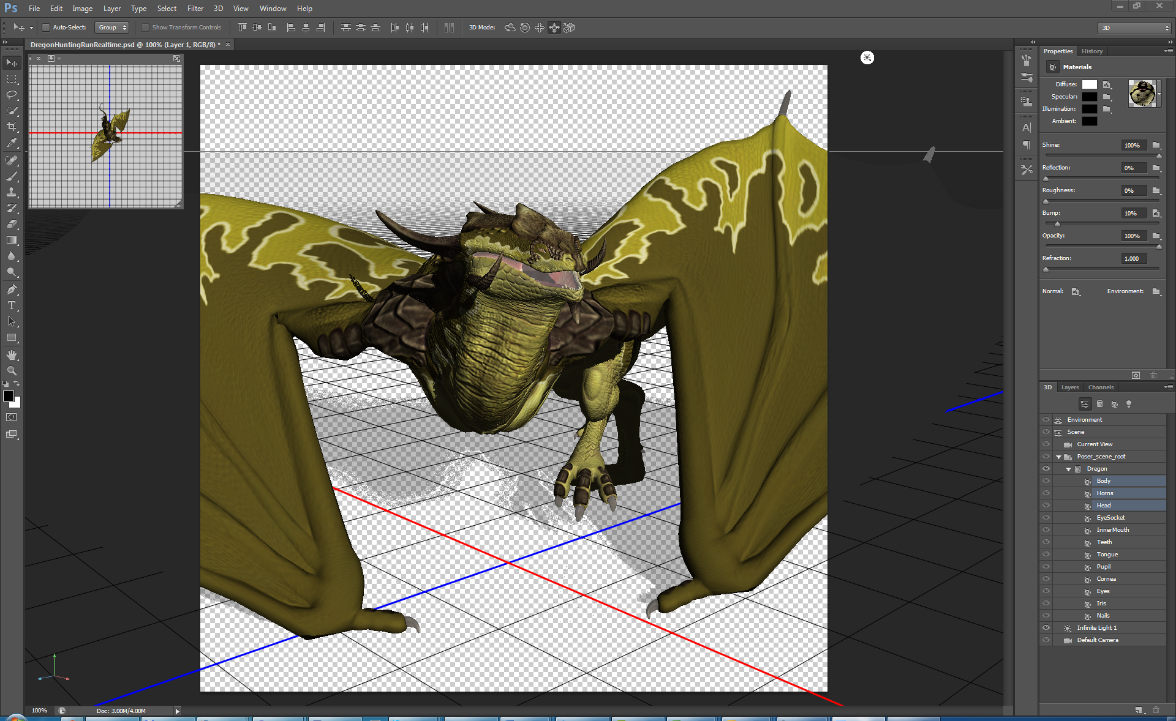Enable the Auto-Select checkbox
1176x721 pixels.
coord(46,28)
